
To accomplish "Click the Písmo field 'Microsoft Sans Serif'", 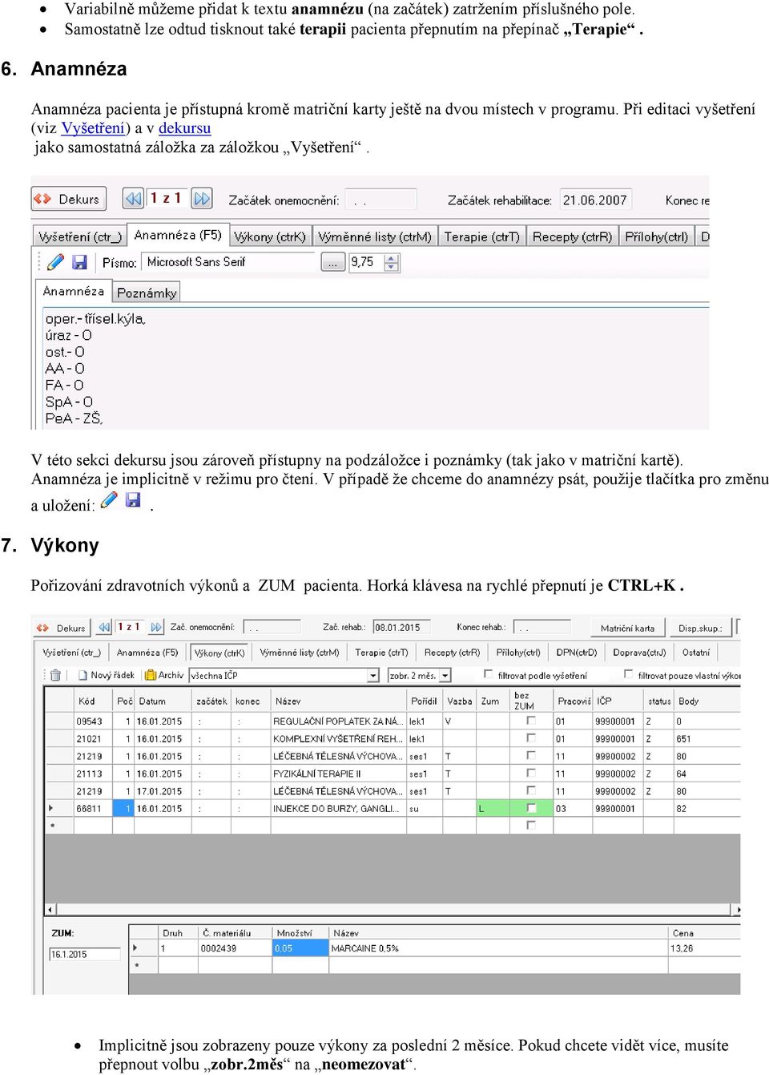I will point(230,262).
